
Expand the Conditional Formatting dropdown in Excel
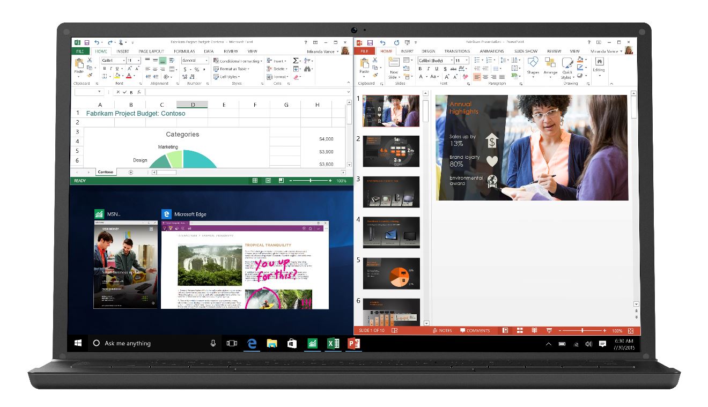point(261,61)
